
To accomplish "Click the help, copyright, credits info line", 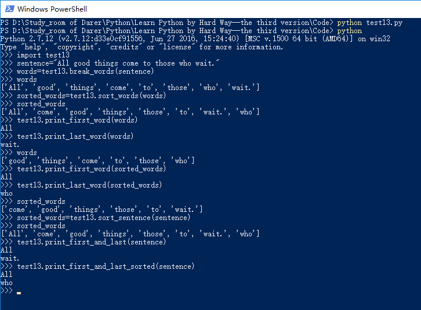I will 141,47.
